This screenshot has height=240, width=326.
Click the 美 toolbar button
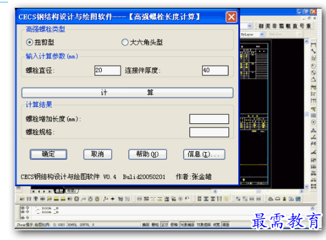(x=268, y=26)
